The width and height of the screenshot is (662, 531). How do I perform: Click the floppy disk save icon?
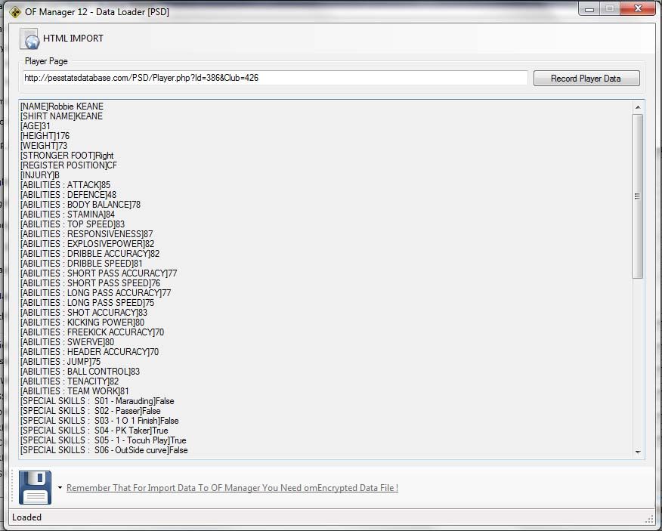coord(35,487)
